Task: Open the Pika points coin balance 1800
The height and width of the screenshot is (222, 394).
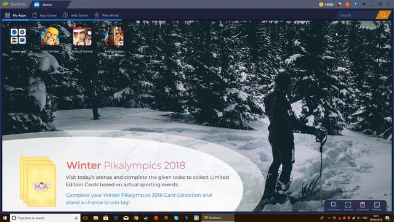Action: click(x=326, y=4)
